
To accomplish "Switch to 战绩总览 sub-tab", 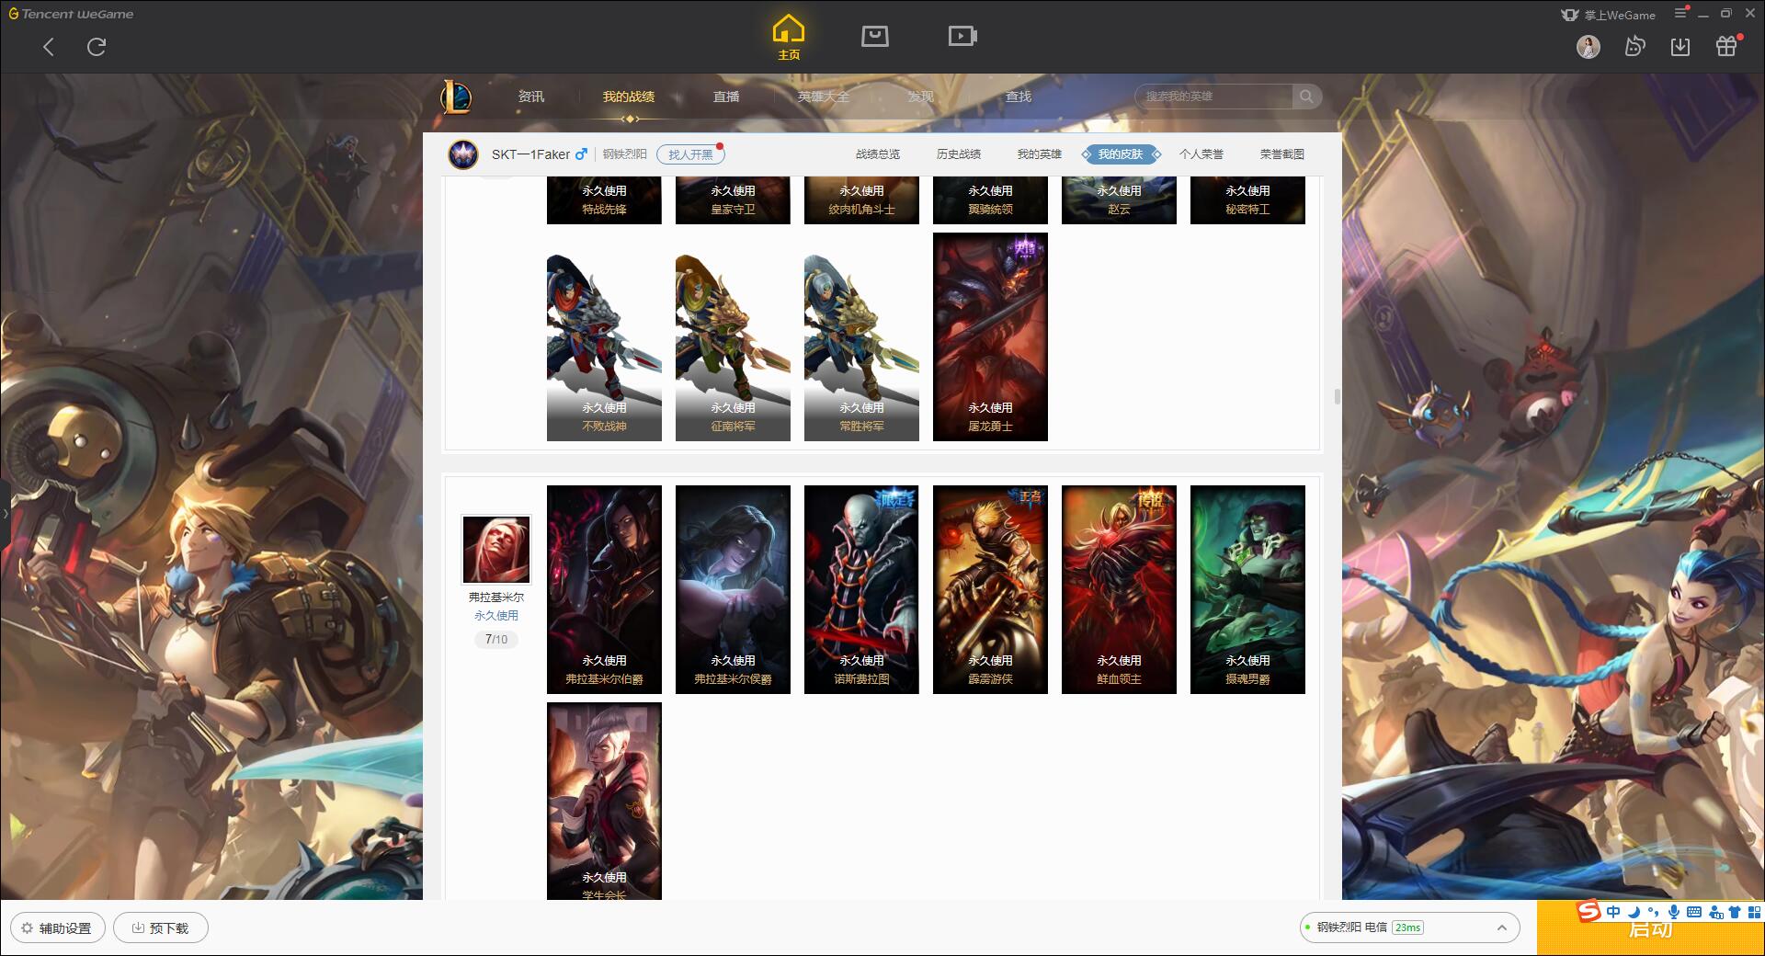I will coord(878,154).
